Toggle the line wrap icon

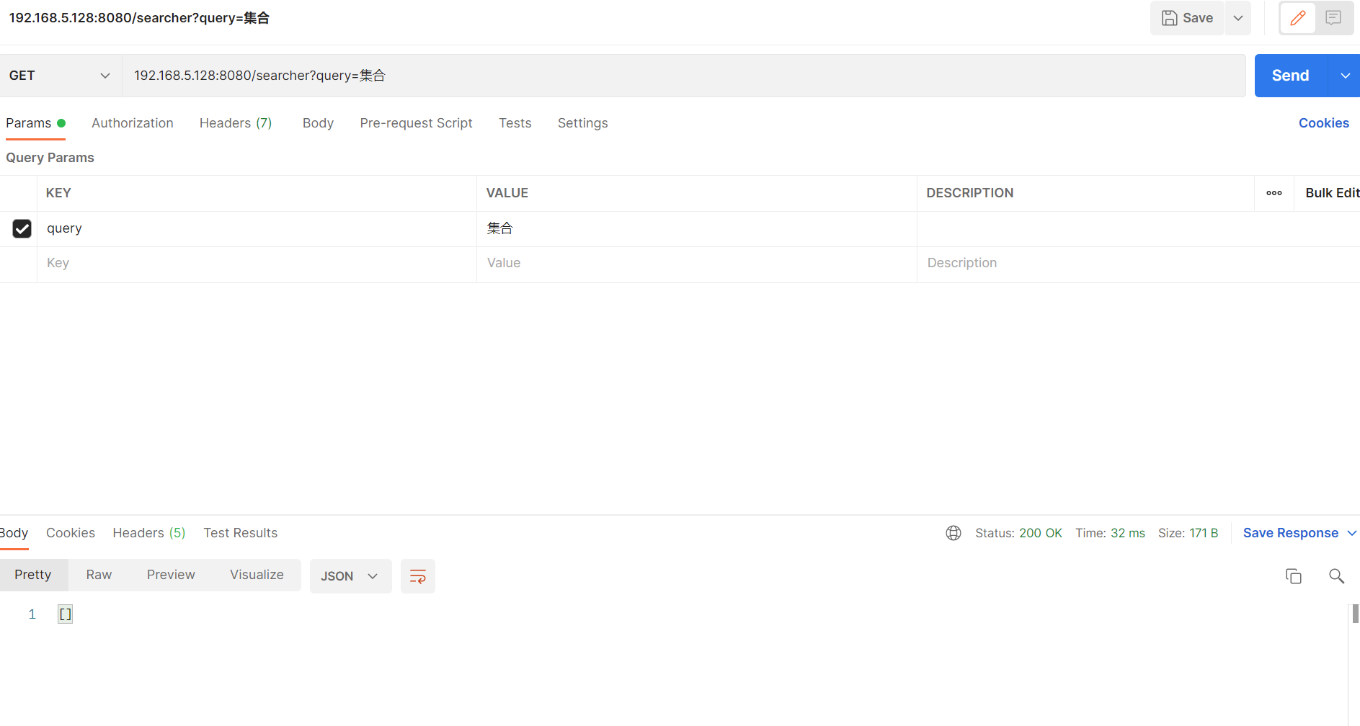coord(418,576)
